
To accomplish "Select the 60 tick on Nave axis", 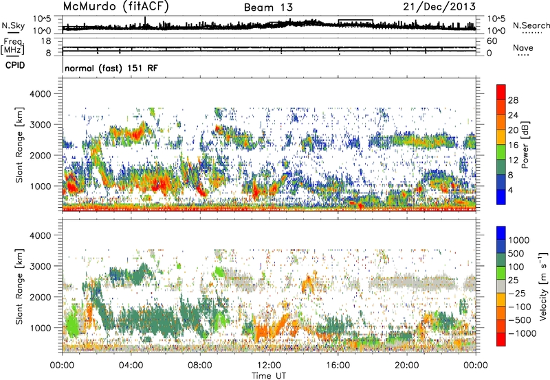I will [x=492, y=41].
